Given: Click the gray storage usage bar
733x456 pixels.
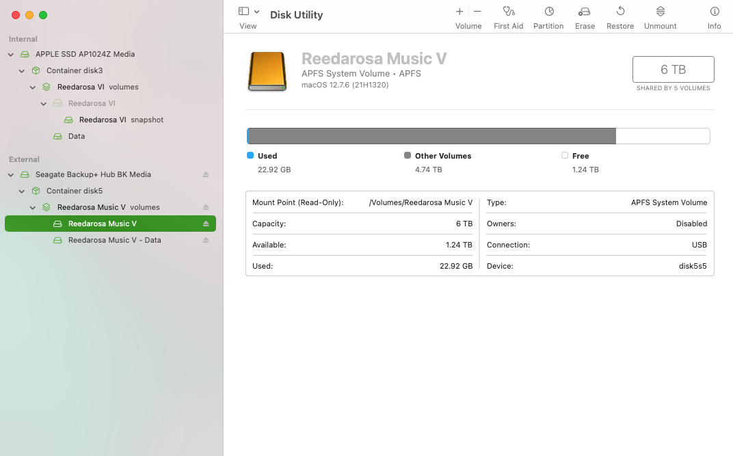Looking at the screenshot, I should 431,136.
